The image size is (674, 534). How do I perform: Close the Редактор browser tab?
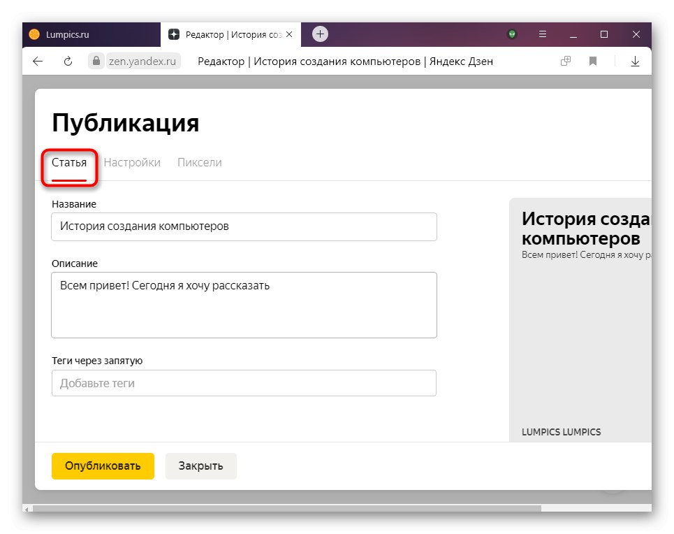289,34
